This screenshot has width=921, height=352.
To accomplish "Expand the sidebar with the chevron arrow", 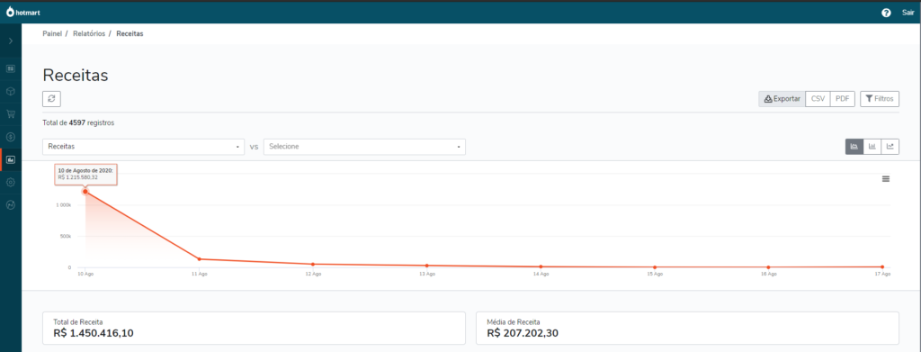I will (11, 41).
